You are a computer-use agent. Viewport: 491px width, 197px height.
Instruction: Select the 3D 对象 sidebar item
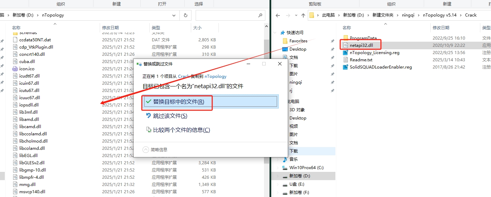point(297,110)
